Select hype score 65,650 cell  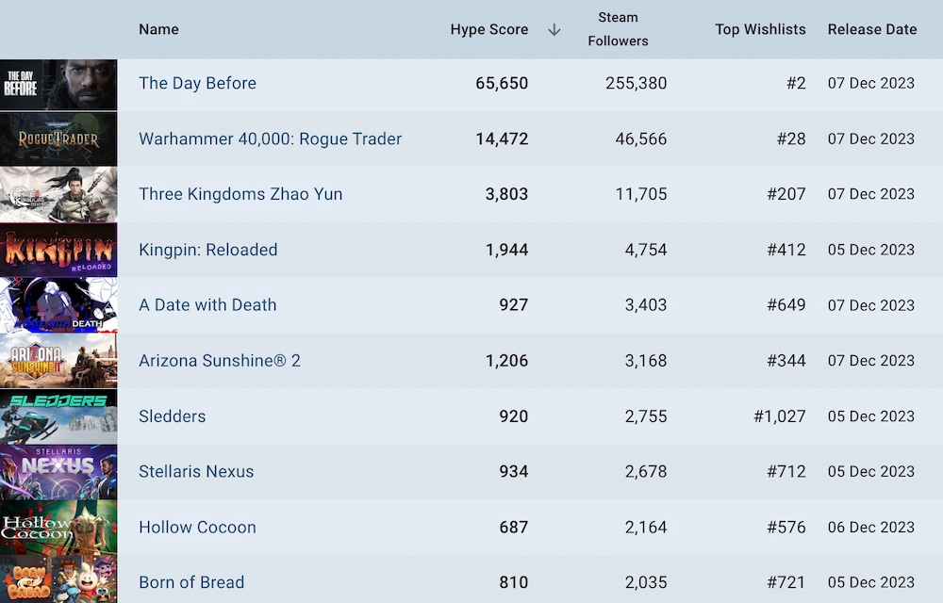point(502,83)
